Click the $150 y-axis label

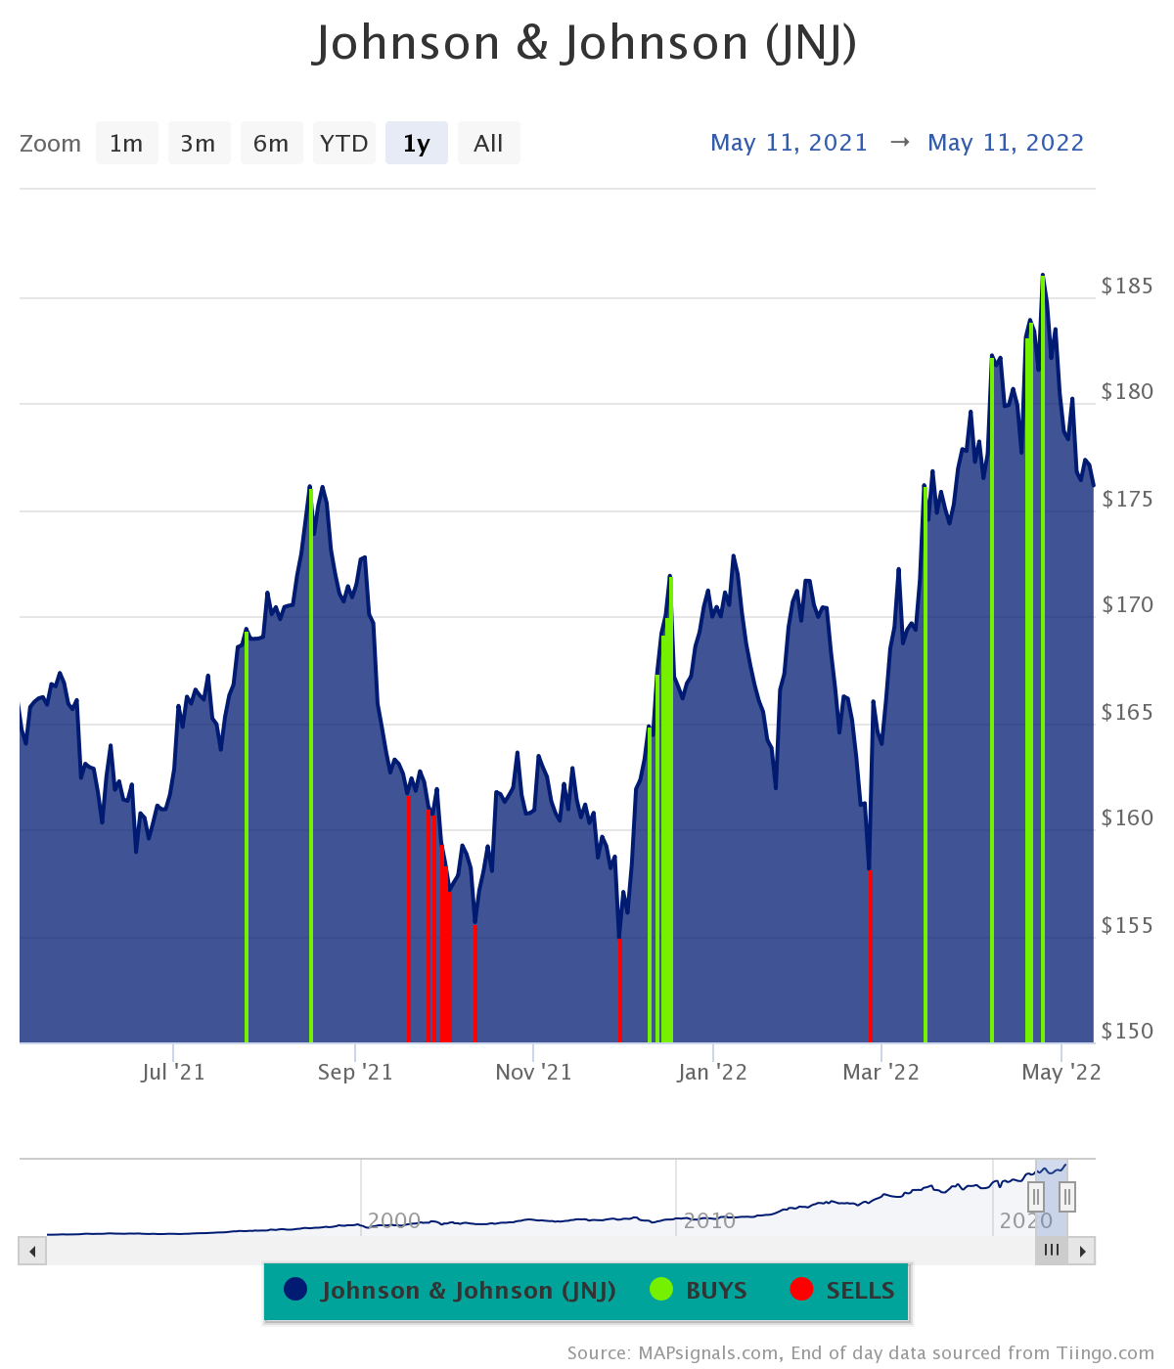1127,1032
